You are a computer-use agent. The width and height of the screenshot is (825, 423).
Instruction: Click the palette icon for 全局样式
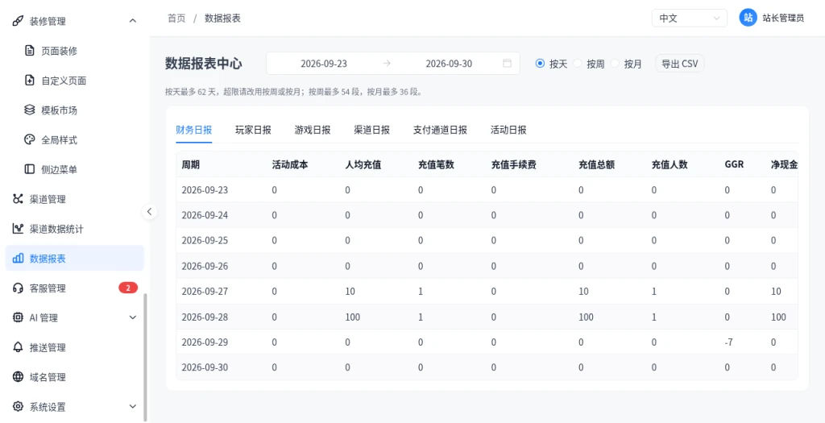(x=30, y=140)
